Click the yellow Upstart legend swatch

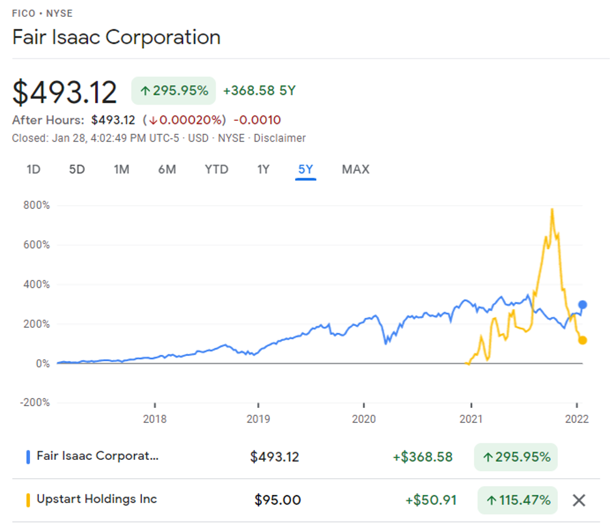(28, 501)
